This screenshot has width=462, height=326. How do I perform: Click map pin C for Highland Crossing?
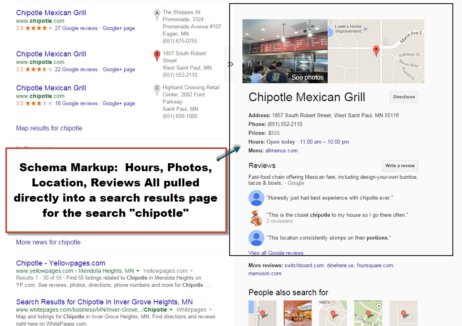[x=157, y=90]
